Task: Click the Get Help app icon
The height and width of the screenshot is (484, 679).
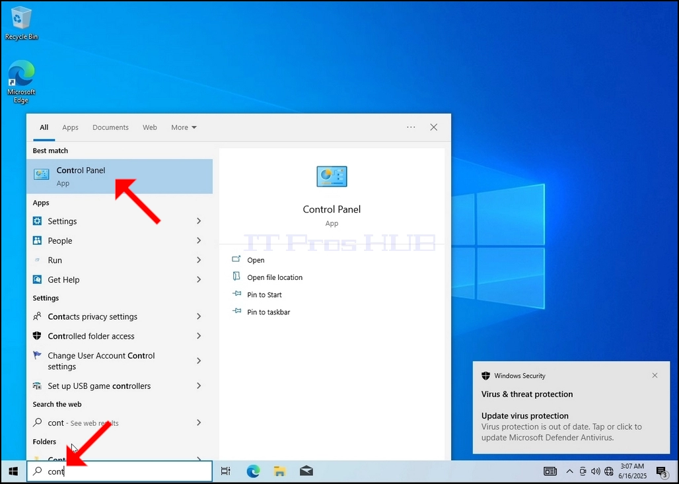Action: (37, 280)
